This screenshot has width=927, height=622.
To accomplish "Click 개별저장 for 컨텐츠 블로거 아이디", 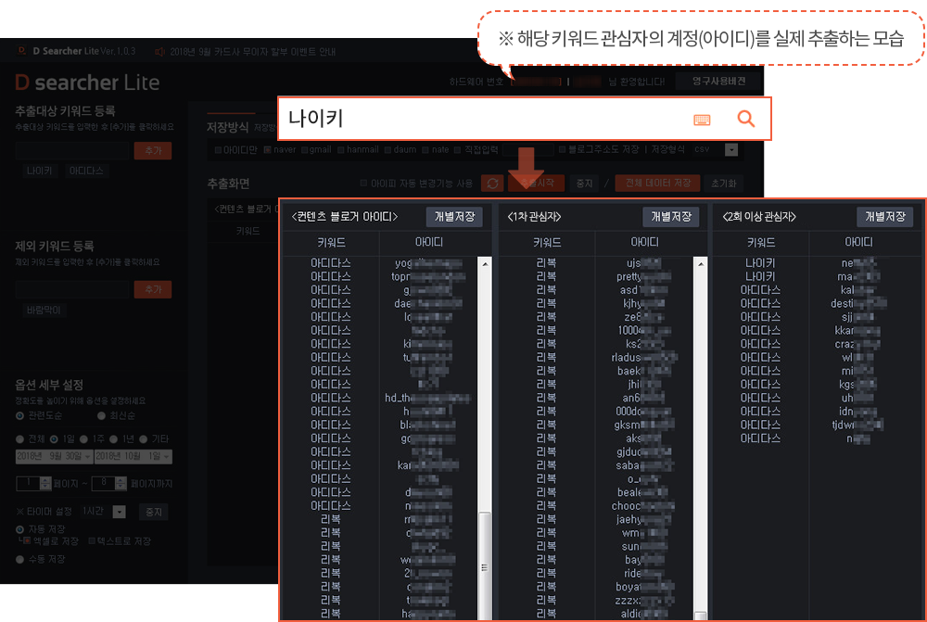I will (x=454, y=217).
